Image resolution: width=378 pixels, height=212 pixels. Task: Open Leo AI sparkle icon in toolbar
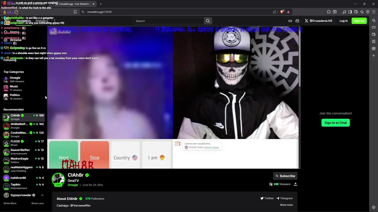click(x=362, y=12)
